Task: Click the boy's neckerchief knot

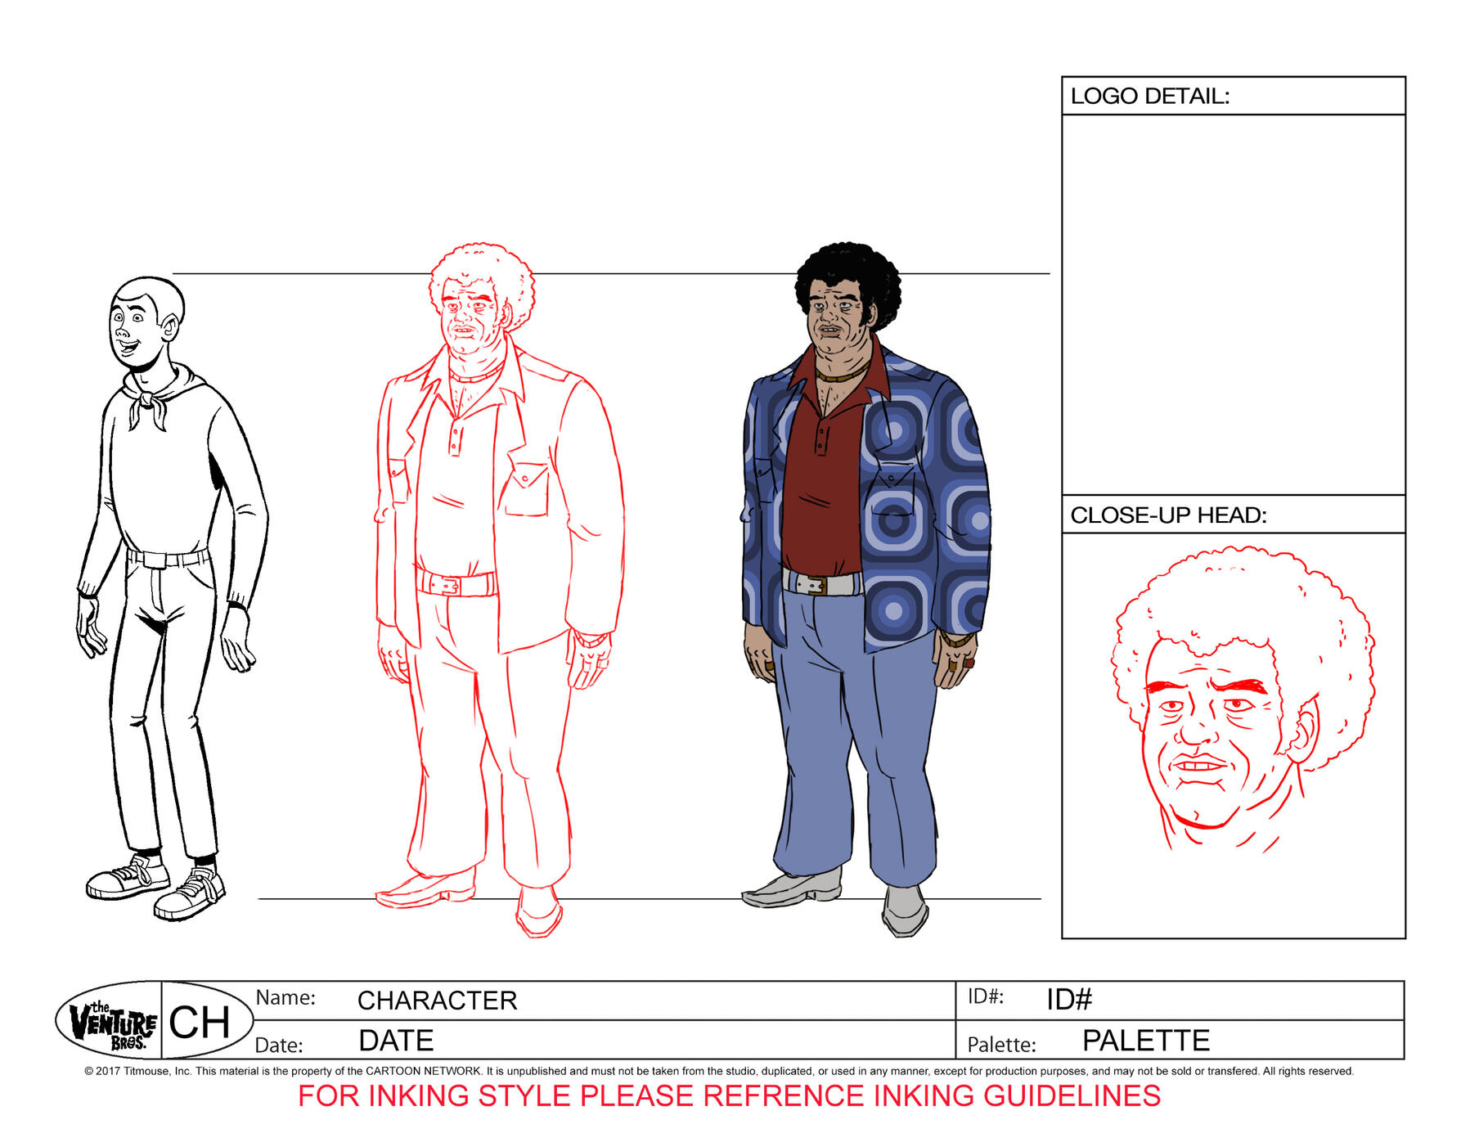Action: point(146,401)
